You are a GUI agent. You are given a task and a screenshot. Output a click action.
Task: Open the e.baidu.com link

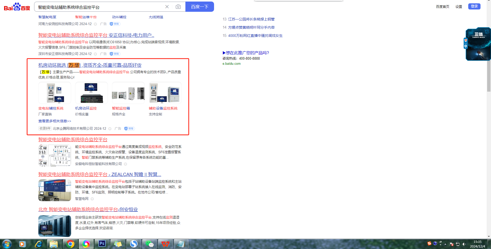[x=231, y=64]
